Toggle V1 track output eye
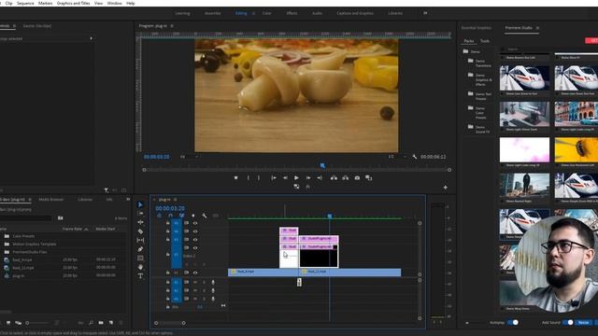The width and height of the screenshot is (598, 336). click(x=195, y=273)
